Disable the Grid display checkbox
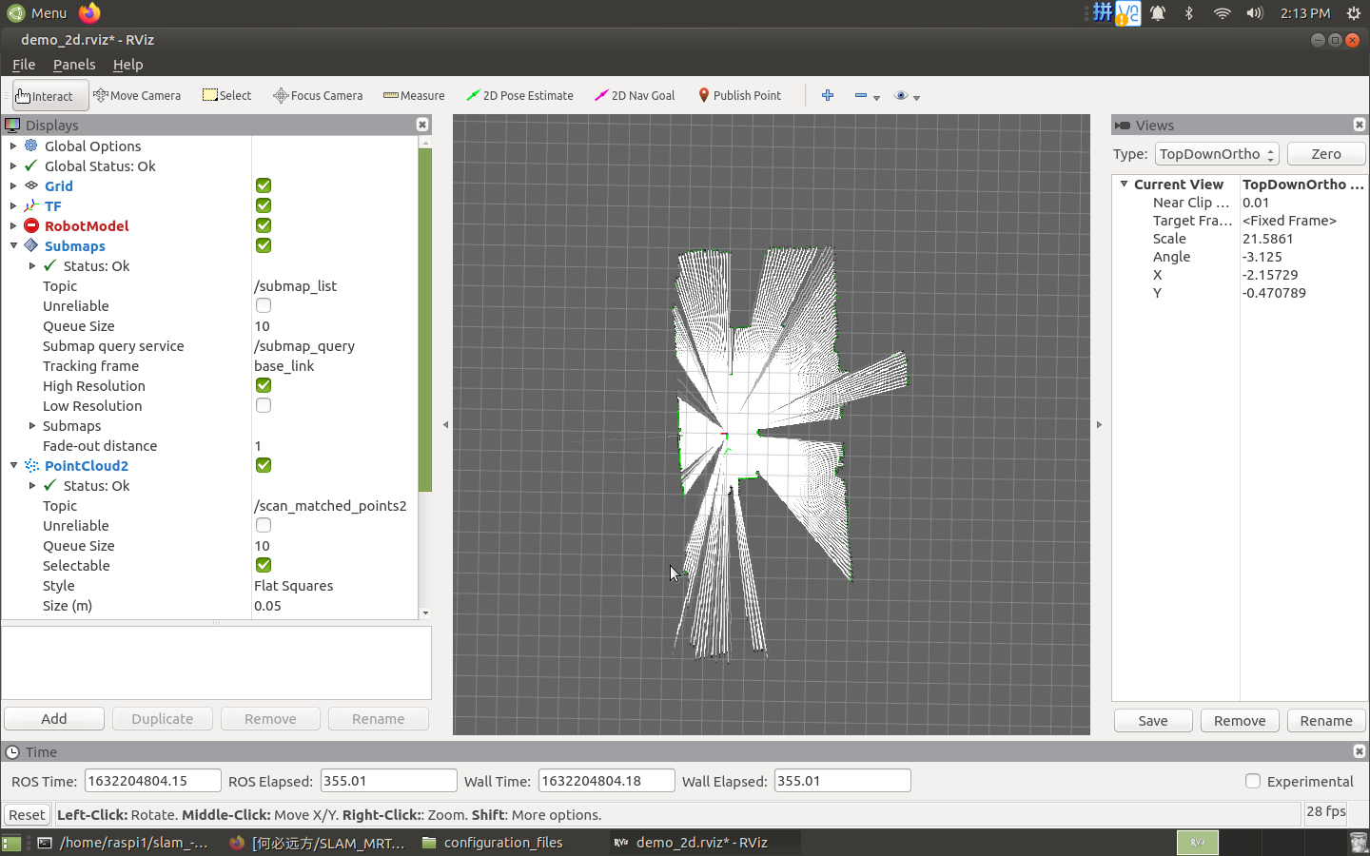Viewport: 1370px width, 856px height. tap(264, 185)
